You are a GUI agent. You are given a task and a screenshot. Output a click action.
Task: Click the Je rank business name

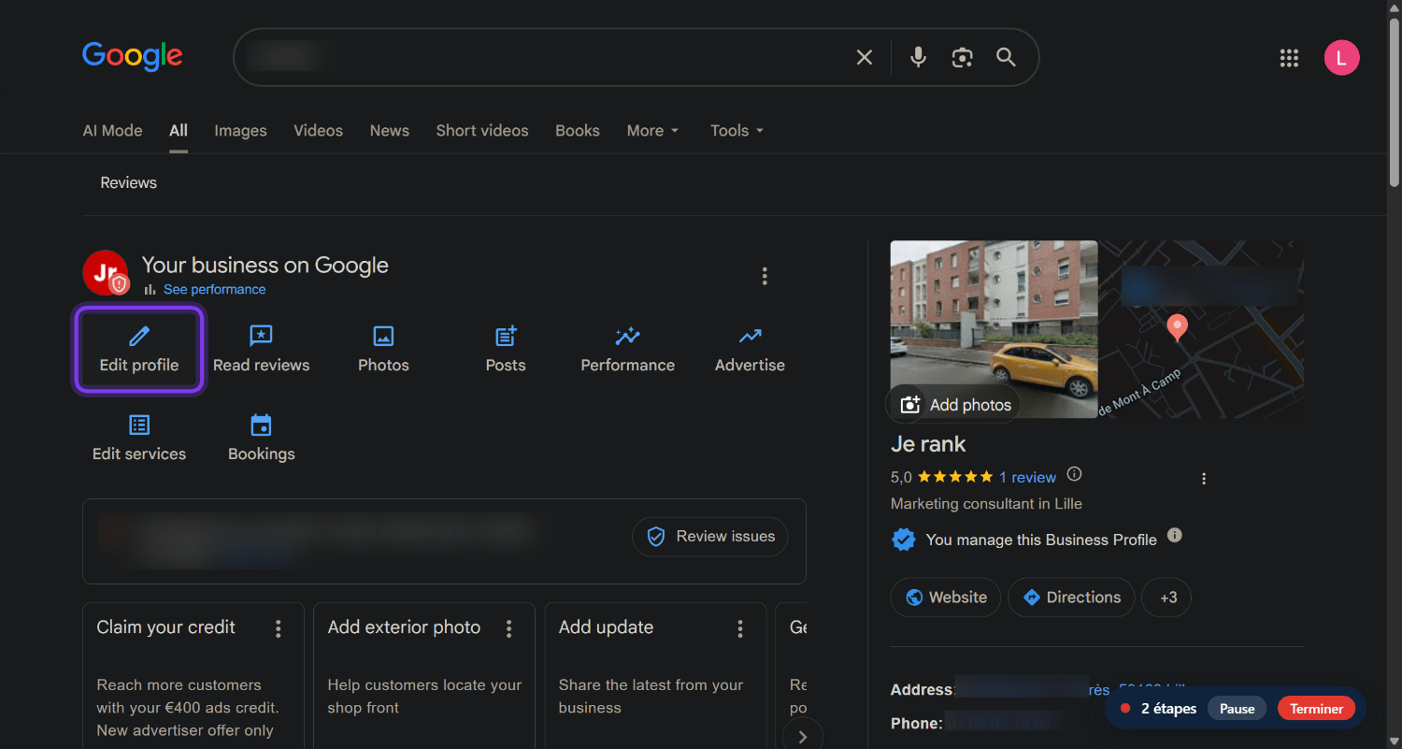tap(928, 444)
